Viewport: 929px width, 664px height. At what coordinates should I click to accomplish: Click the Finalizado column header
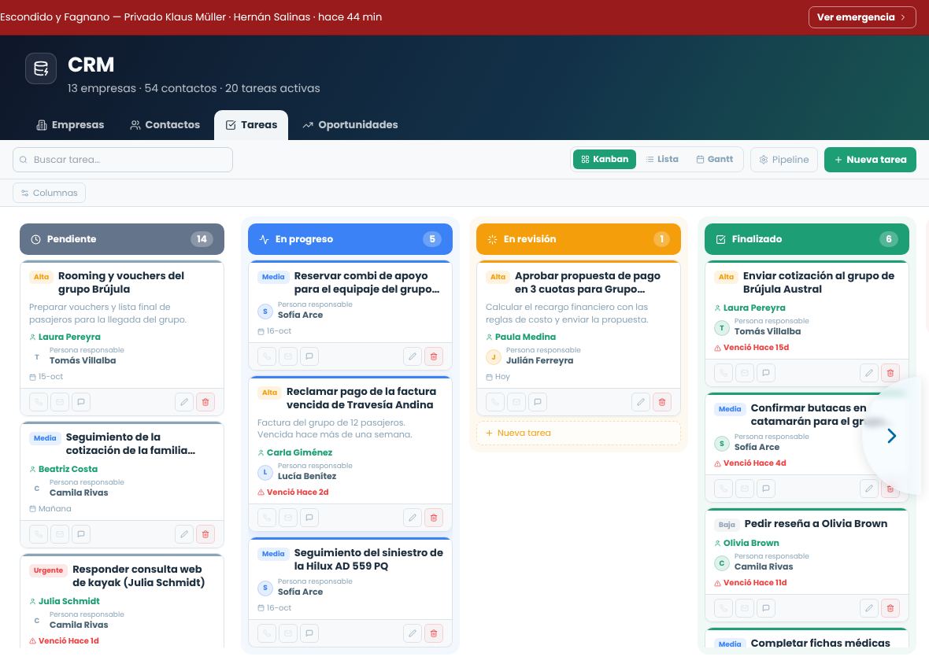[x=806, y=239]
